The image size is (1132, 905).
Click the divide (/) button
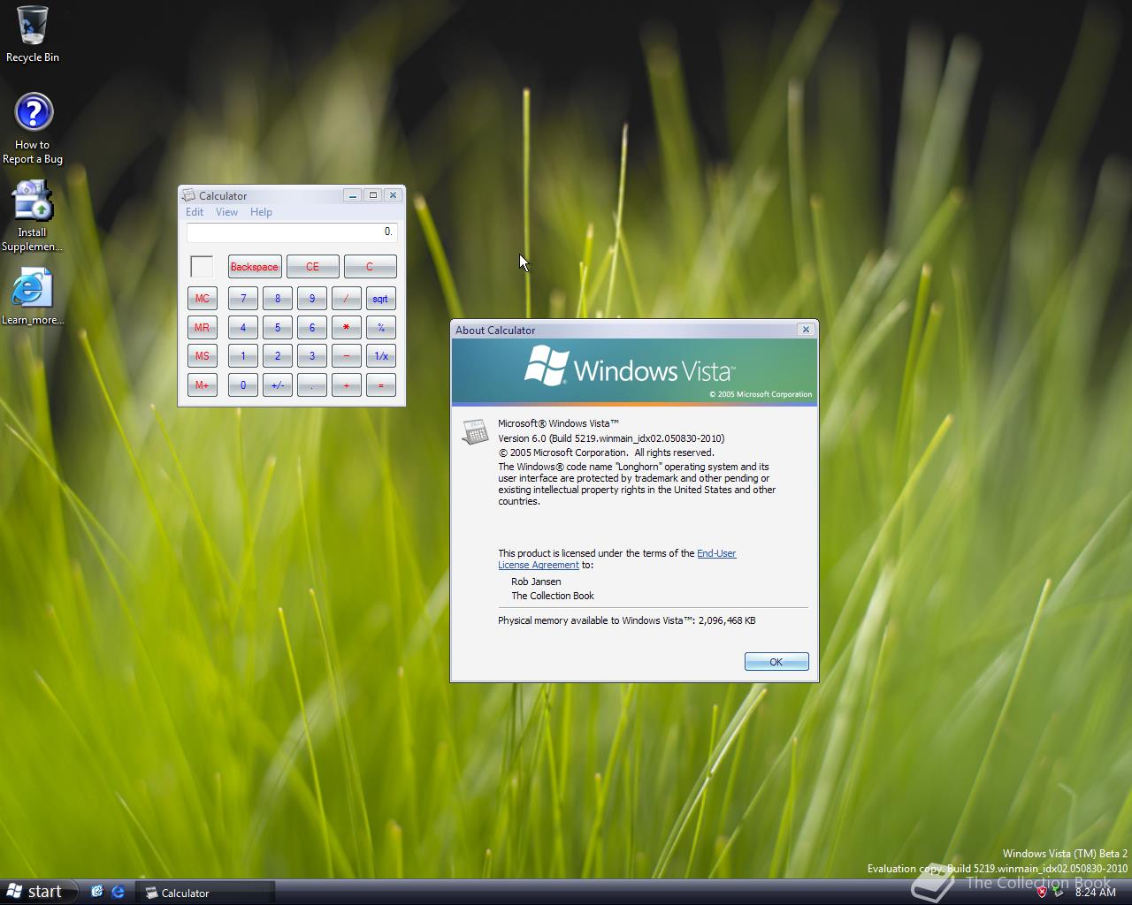347,299
